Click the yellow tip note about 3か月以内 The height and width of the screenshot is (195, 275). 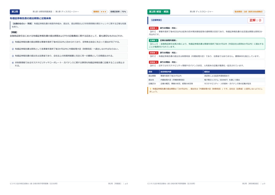pyautogui.click(x=206, y=90)
